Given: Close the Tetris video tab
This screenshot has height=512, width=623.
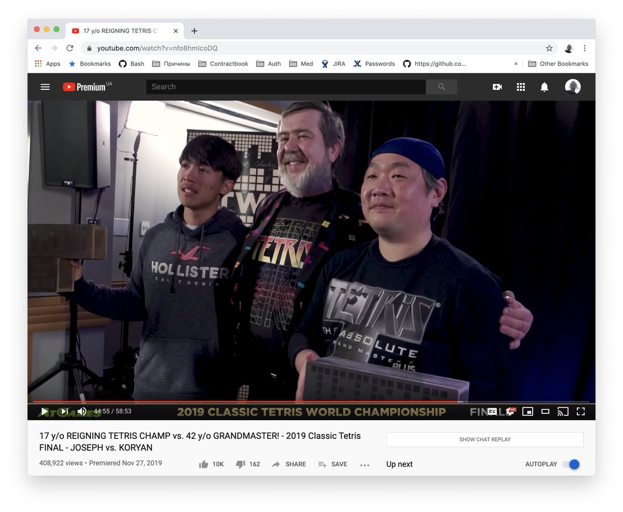Looking at the screenshot, I should point(175,31).
